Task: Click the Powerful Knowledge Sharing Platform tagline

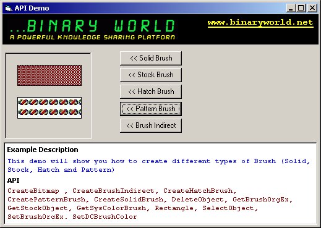Action: pos(92,37)
